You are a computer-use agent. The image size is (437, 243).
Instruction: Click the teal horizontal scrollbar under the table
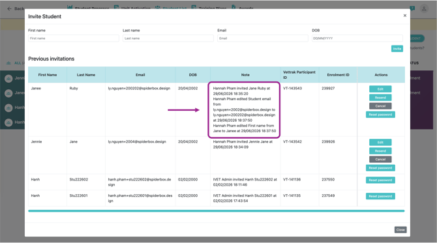coord(217,211)
